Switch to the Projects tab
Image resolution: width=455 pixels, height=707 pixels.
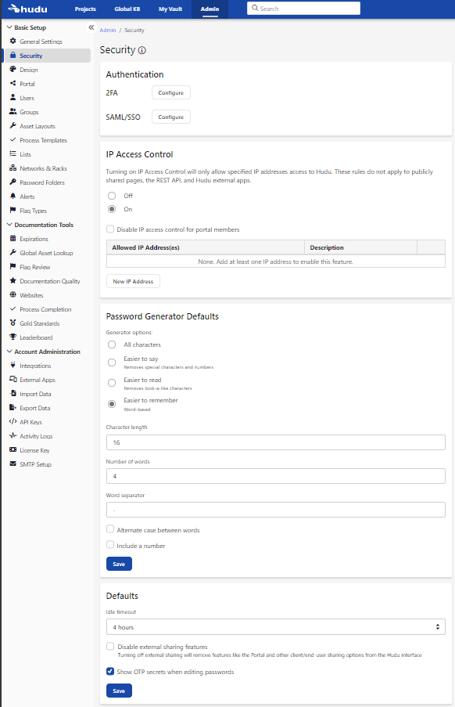[x=85, y=9]
